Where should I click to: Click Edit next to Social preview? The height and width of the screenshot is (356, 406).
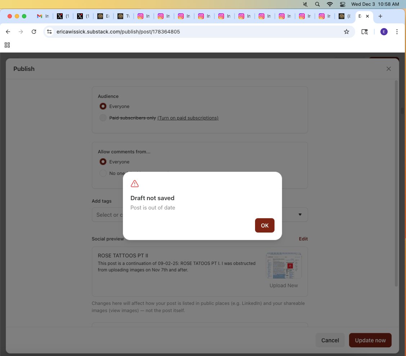303,239
